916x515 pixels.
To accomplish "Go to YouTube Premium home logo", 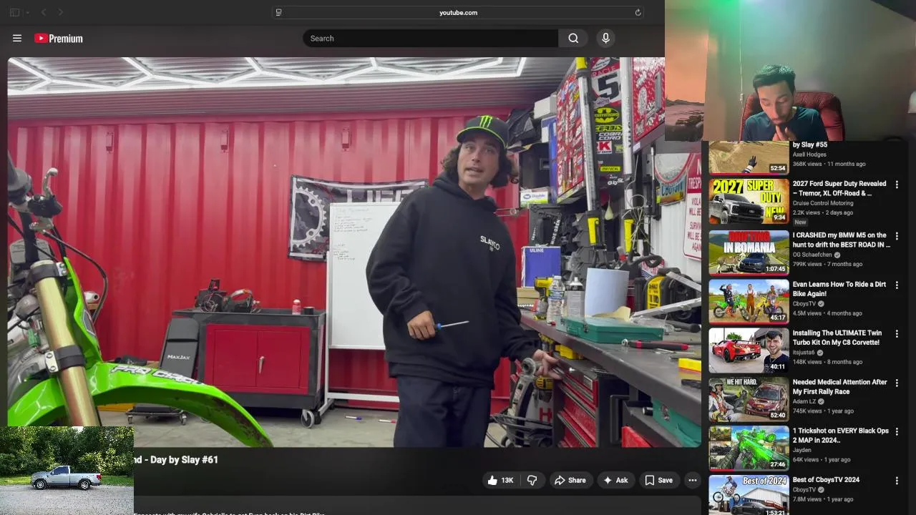I will tap(59, 39).
